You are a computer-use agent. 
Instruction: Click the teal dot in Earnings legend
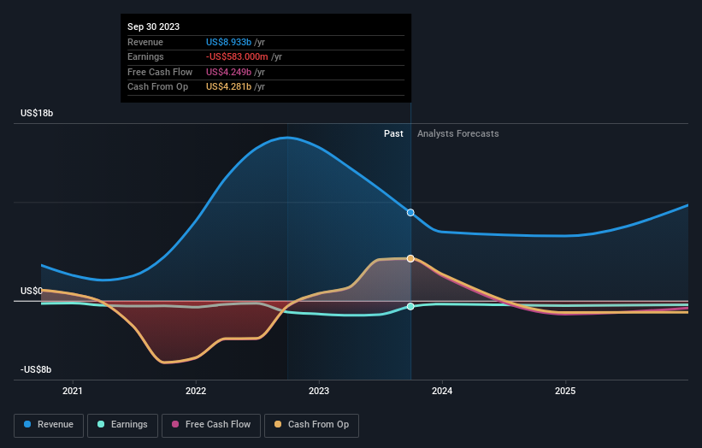[101, 424]
